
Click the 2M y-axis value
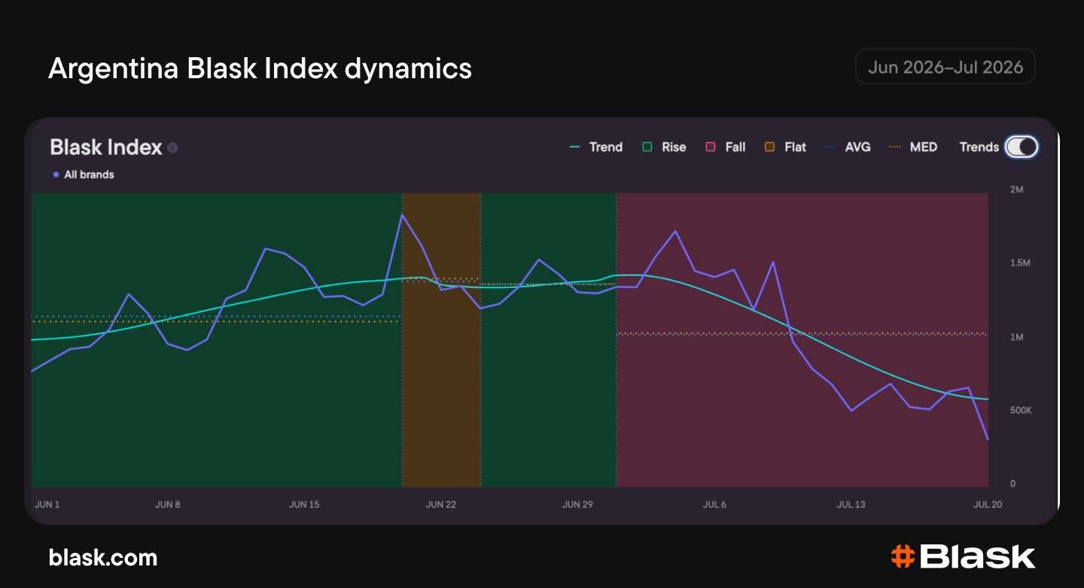(x=1016, y=189)
